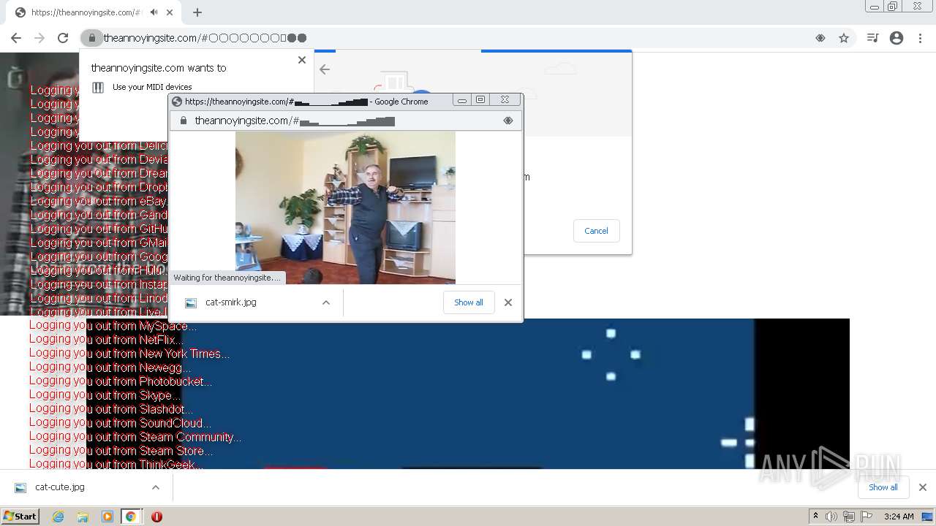The image size is (936, 526).
Task: Click 'Logging you out from Skype...' text
Action: [x=104, y=395]
